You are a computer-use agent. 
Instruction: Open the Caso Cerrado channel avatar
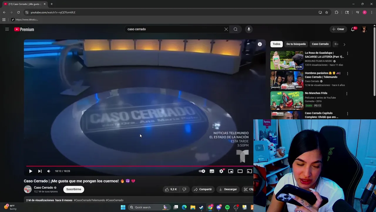[28, 189]
